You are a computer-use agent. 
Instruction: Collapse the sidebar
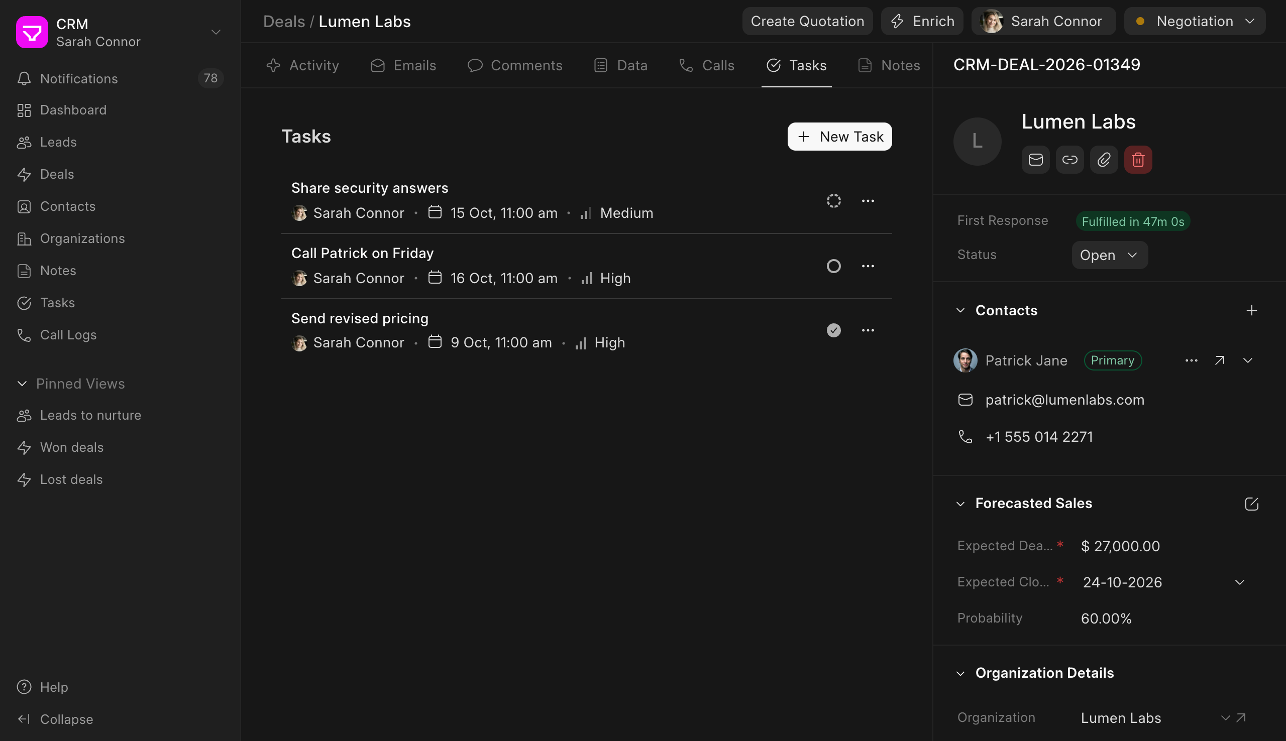[x=120, y=719]
